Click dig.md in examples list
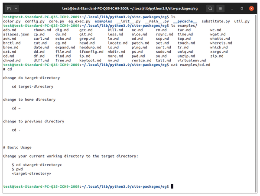The image size is (260, 196). (x=62, y=30)
